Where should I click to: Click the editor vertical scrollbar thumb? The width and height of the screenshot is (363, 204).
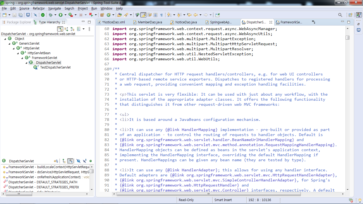tap(347, 37)
